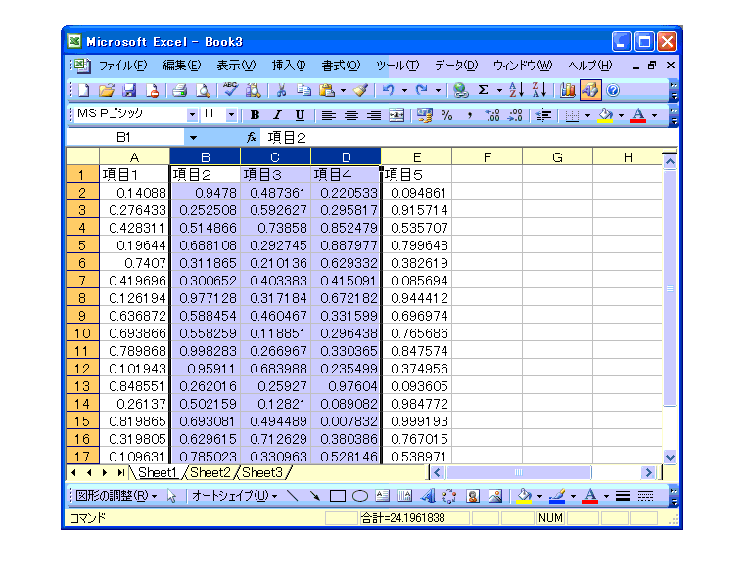Toggle the Drawing toolbar icon
745x571 pixels.
point(590,90)
